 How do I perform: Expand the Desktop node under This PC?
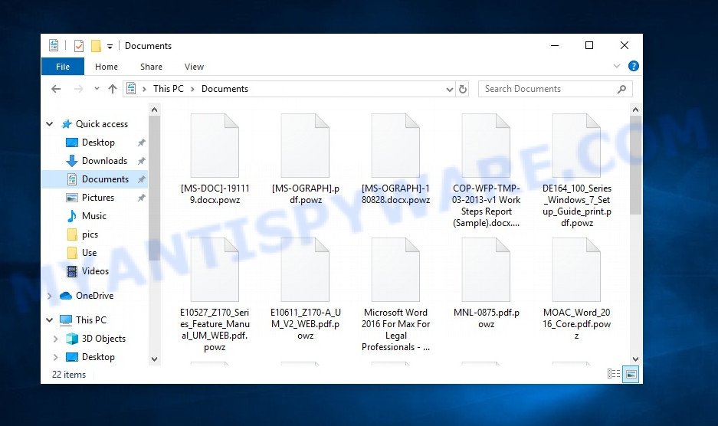(x=55, y=357)
